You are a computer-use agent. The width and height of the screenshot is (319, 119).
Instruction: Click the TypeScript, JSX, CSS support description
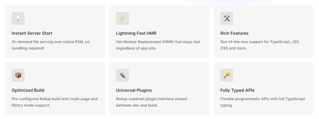[x=260, y=45]
